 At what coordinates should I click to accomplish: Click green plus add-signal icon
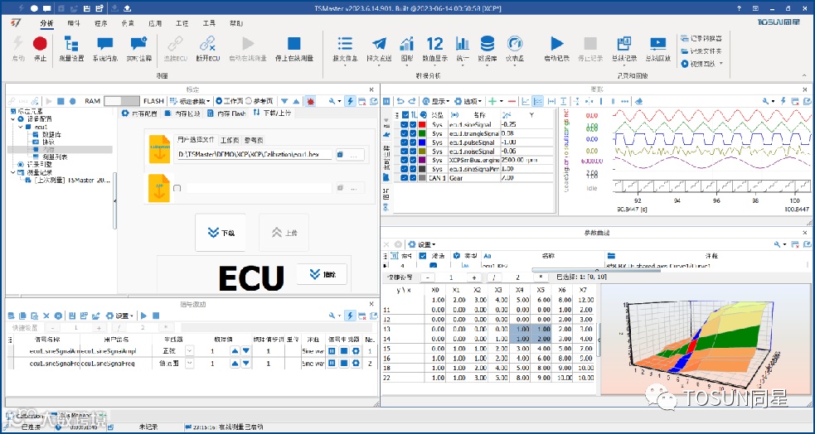(x=492, y=101)
